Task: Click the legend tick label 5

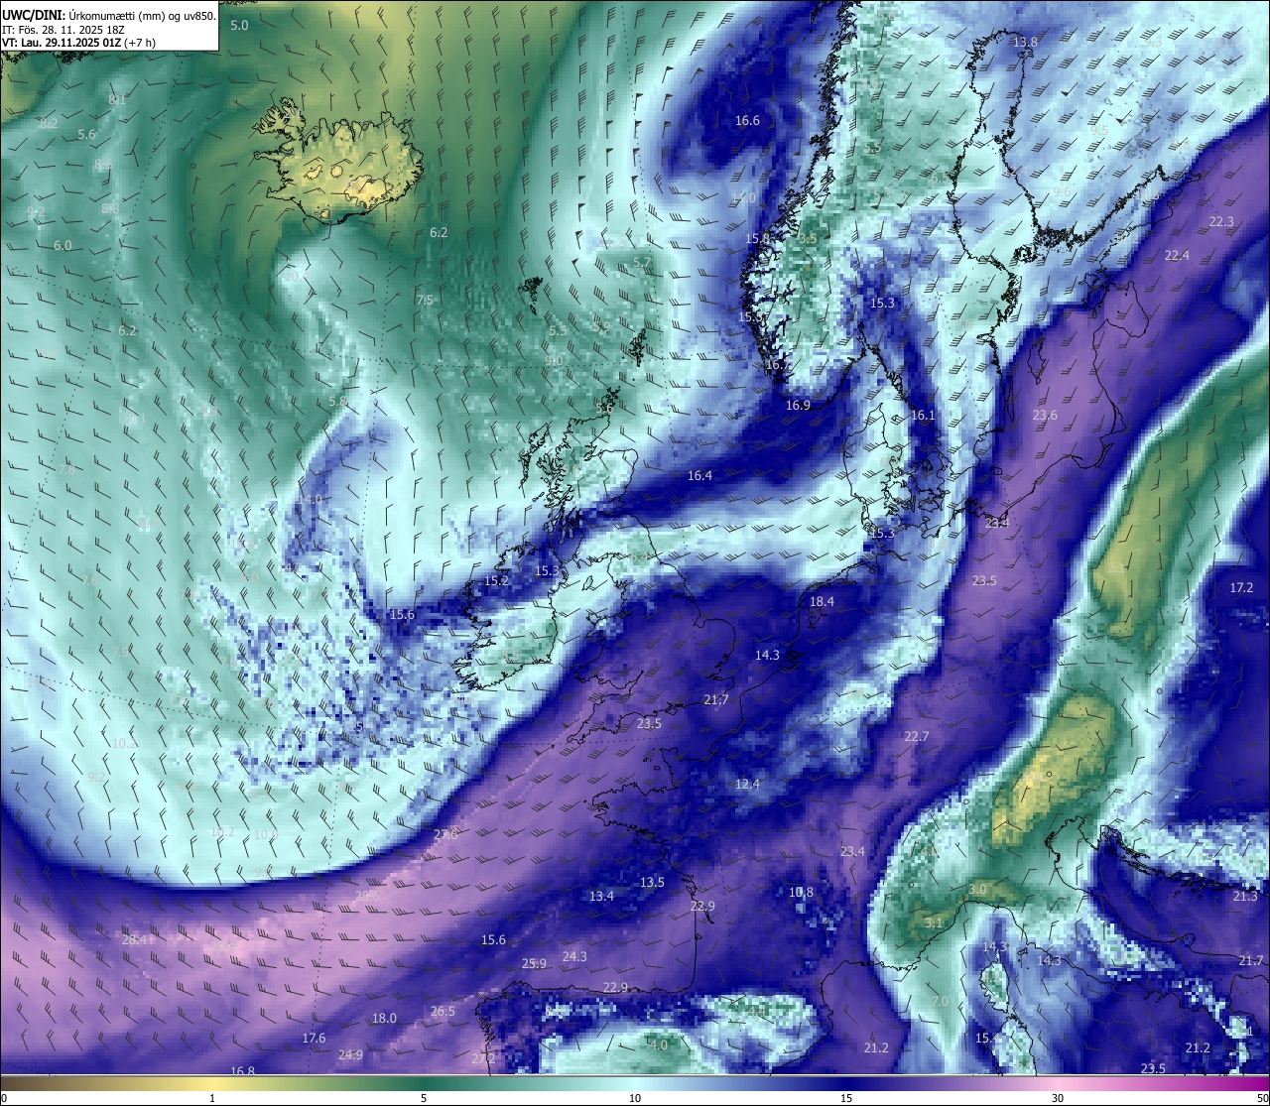Action: pyautogui.click(x=424, y=1098)
